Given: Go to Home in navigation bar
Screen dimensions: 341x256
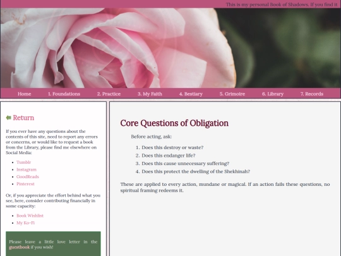Looking at the screenshot, I should [25, 94].
